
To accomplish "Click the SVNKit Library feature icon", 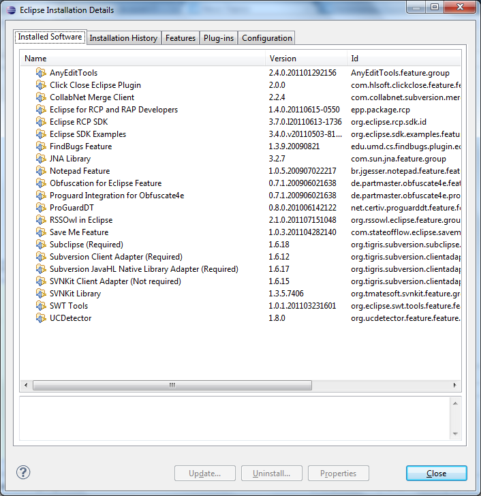I will coord(40,294).
